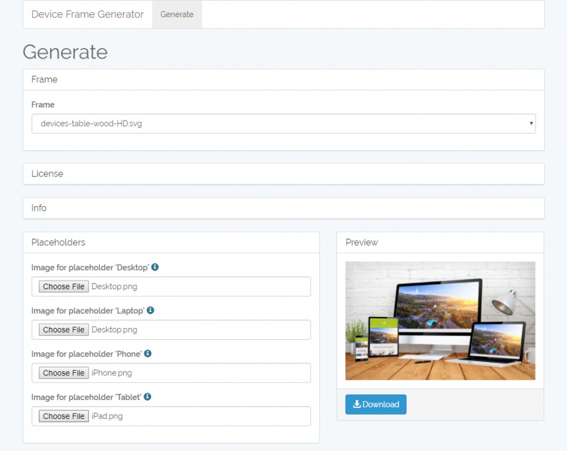Open the Frame selection dropdown

[x=283, y=124]
